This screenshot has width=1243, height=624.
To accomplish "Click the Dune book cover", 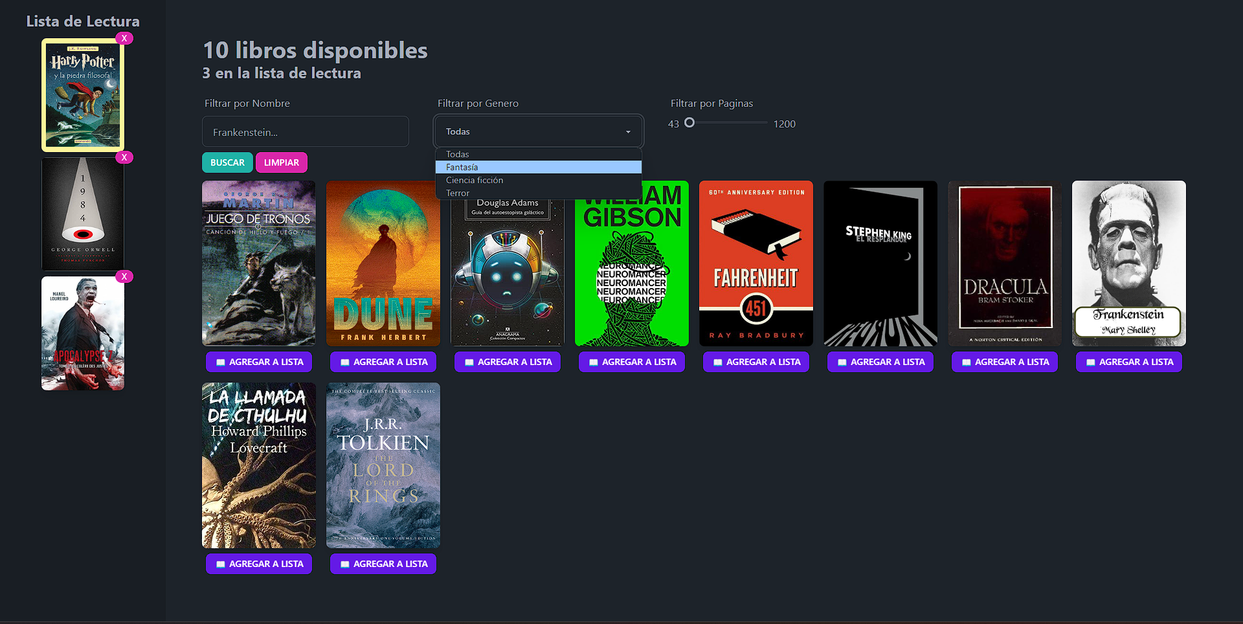I will click(383, 263).
